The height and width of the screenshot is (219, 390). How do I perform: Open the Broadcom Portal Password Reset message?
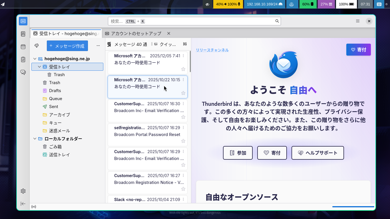tap(148, 135)
